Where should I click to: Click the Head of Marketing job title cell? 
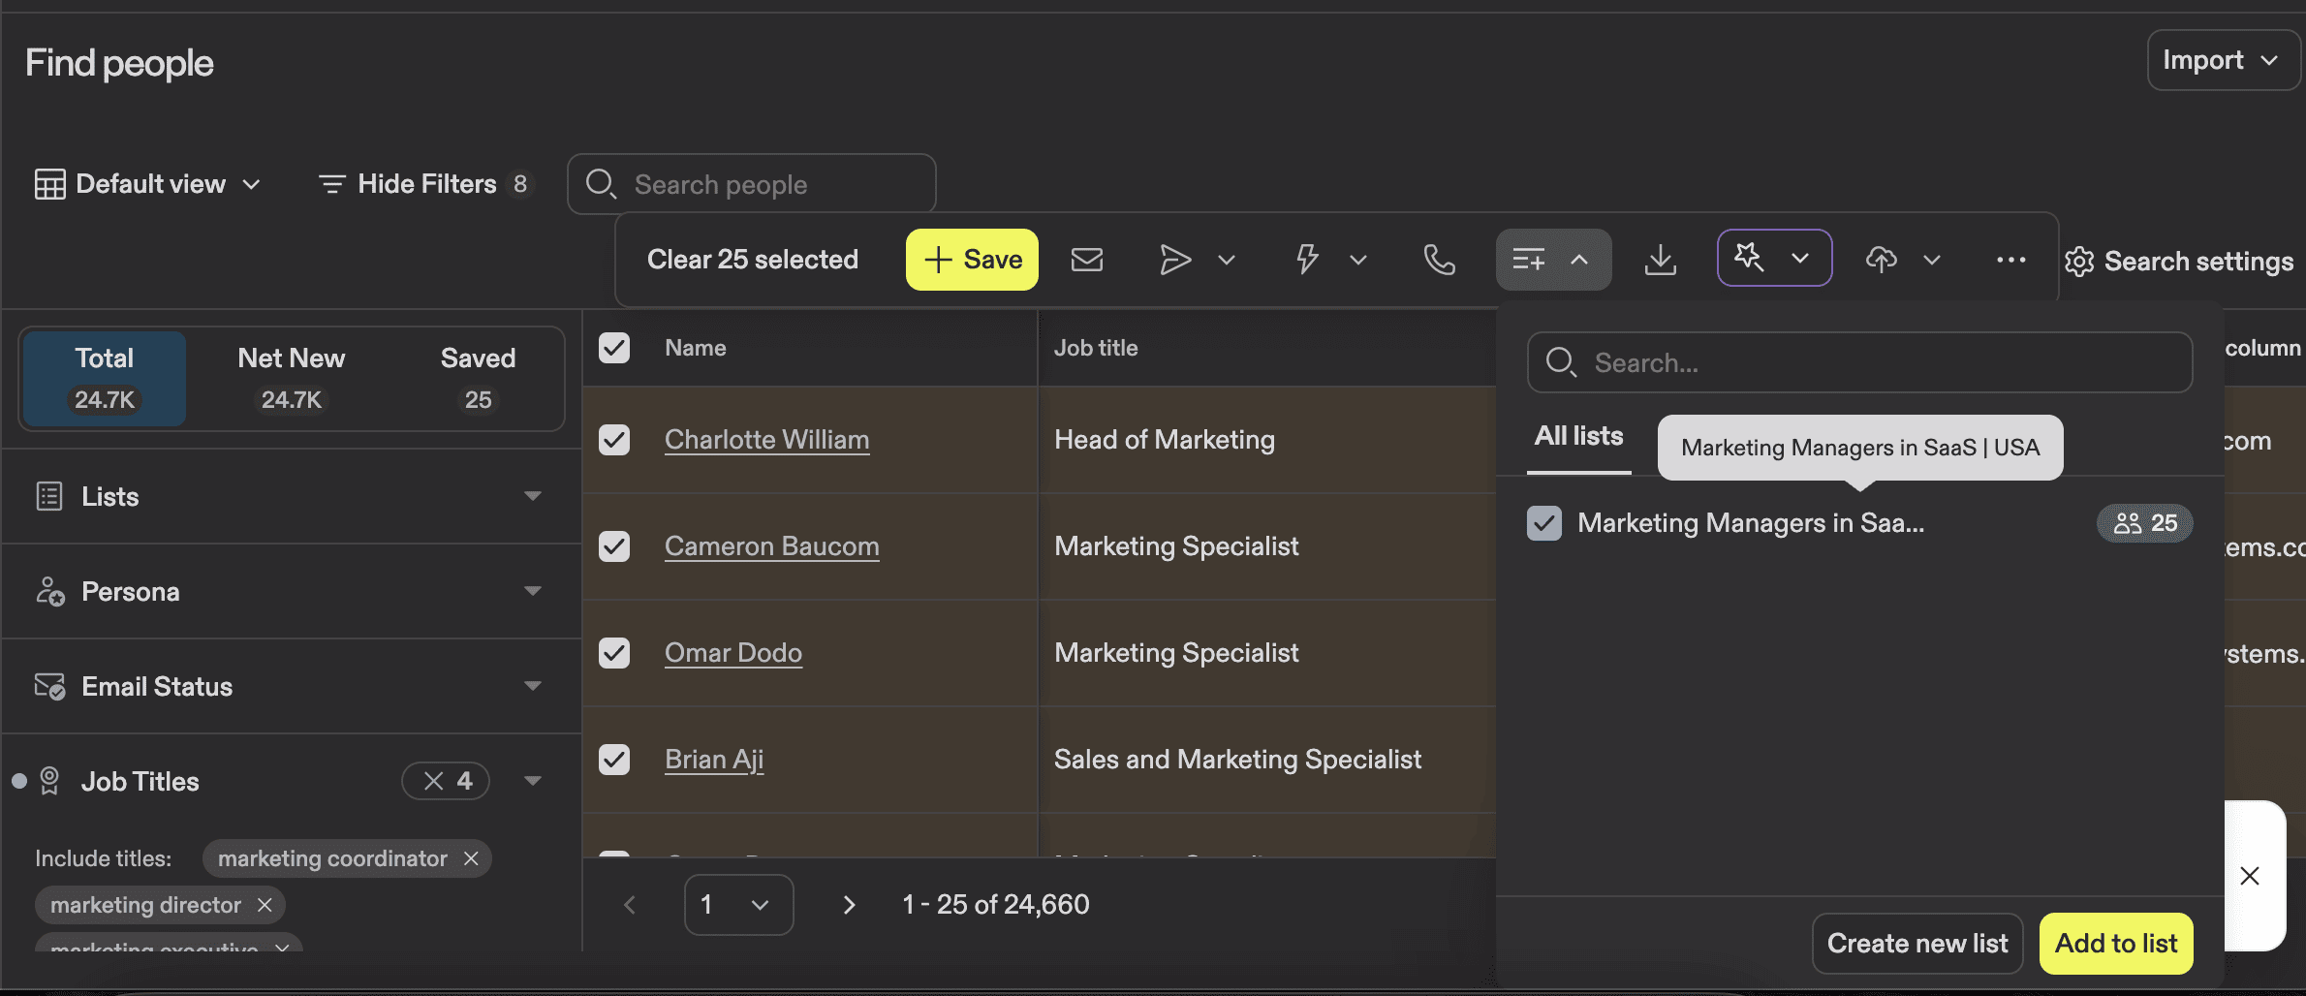pyautogui.click(x=1165, y=440)
